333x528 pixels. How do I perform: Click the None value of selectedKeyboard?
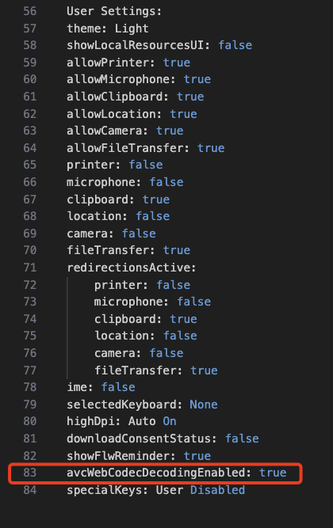[204, 404]
